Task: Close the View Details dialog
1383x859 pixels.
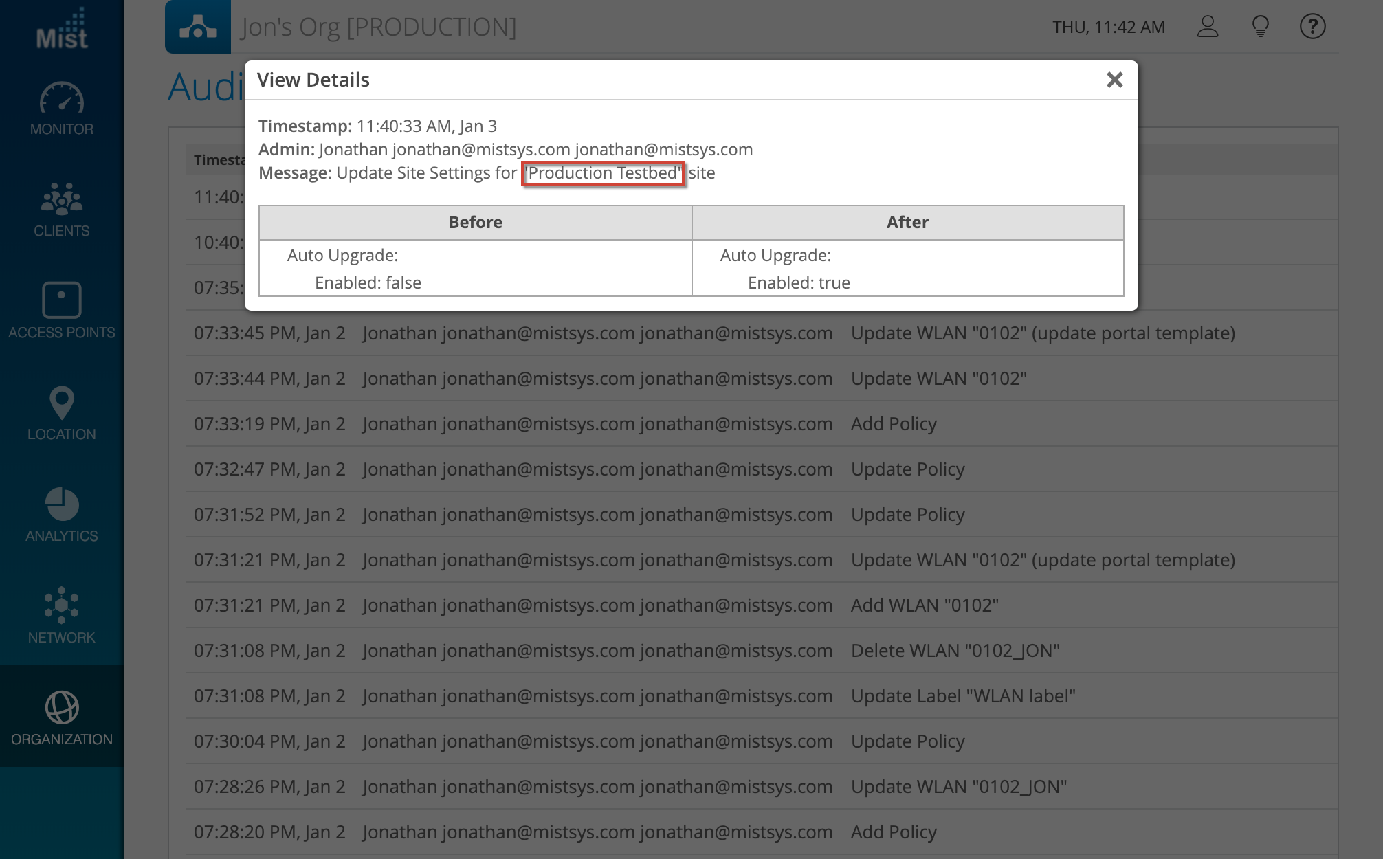Action: click(1114, 80)
